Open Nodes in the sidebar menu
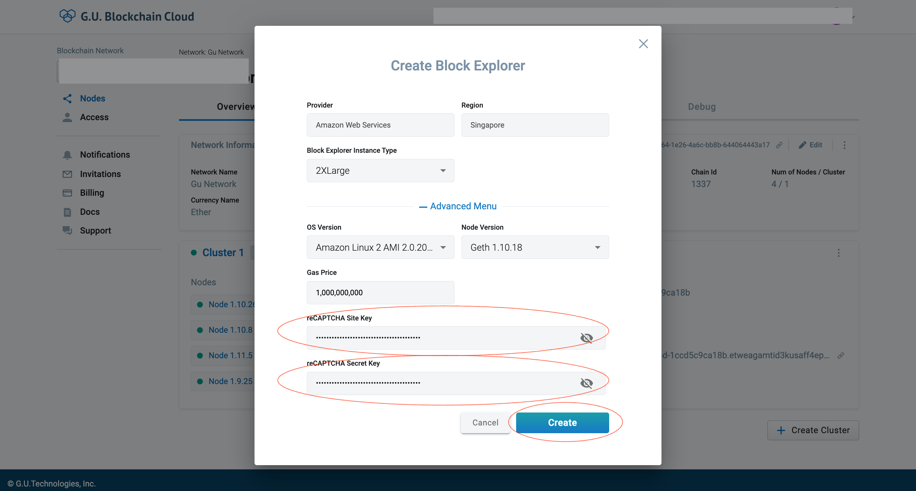Viewport: 916px width, 491px height. tap(92, 99)
